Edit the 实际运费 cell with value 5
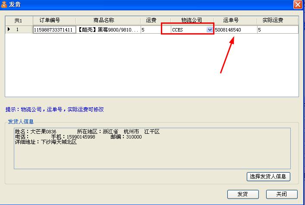 coord(278,30)
